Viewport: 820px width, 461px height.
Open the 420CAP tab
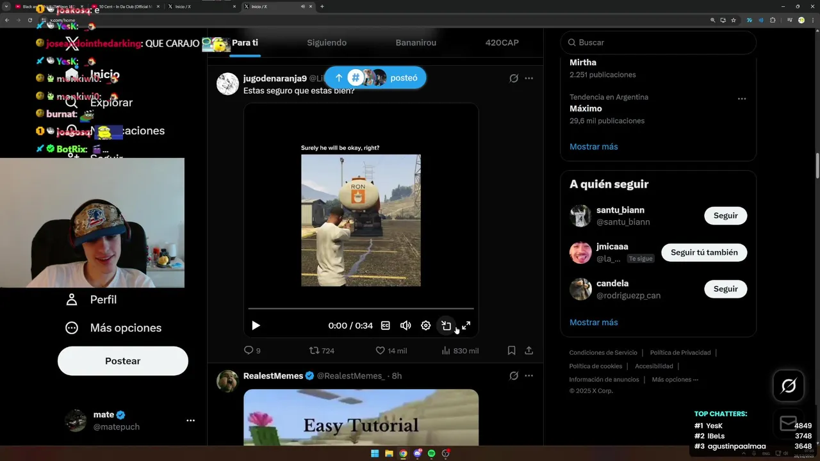point(502,43)
